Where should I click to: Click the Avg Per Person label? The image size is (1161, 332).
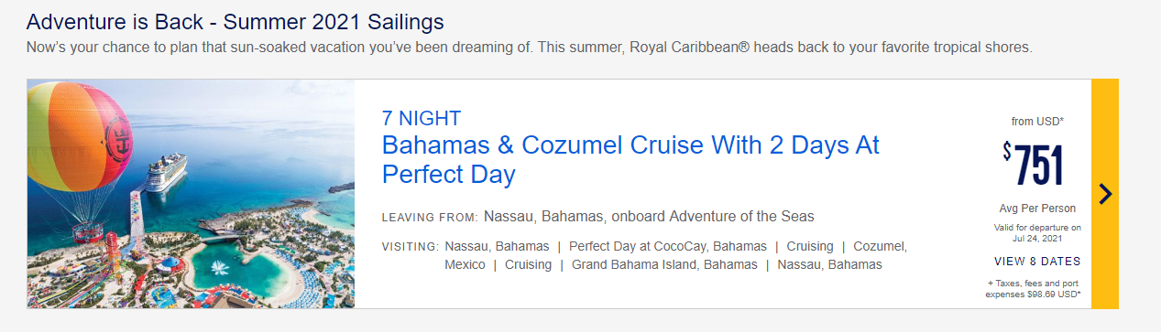click(1037, 209)
